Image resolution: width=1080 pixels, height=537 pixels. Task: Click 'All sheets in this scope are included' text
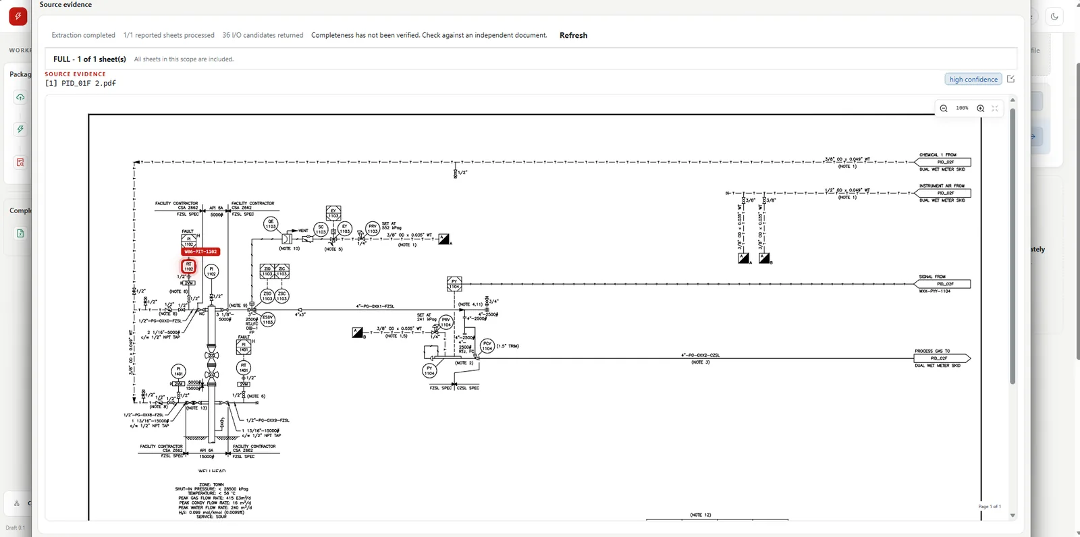184,59
